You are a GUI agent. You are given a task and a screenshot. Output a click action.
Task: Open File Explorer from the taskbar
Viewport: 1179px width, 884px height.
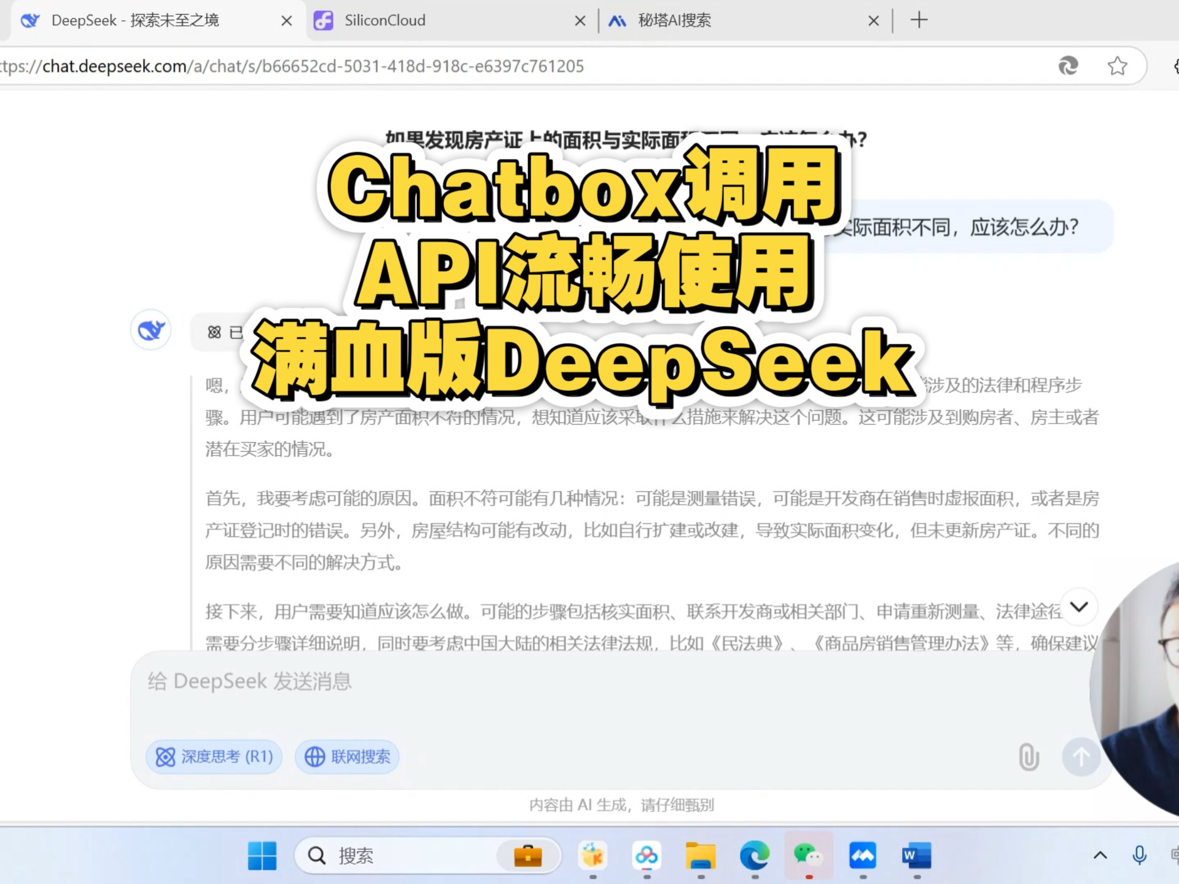coord(701,855)
